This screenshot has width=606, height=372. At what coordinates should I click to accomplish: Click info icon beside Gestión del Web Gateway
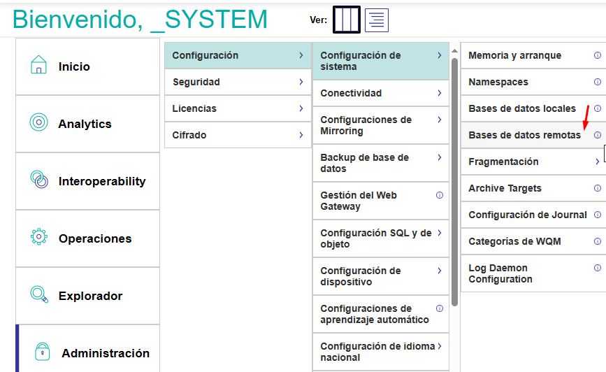439,195
